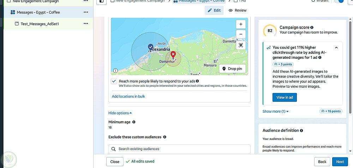Toggle the campaign on/off switch

[x=339, y=1]
